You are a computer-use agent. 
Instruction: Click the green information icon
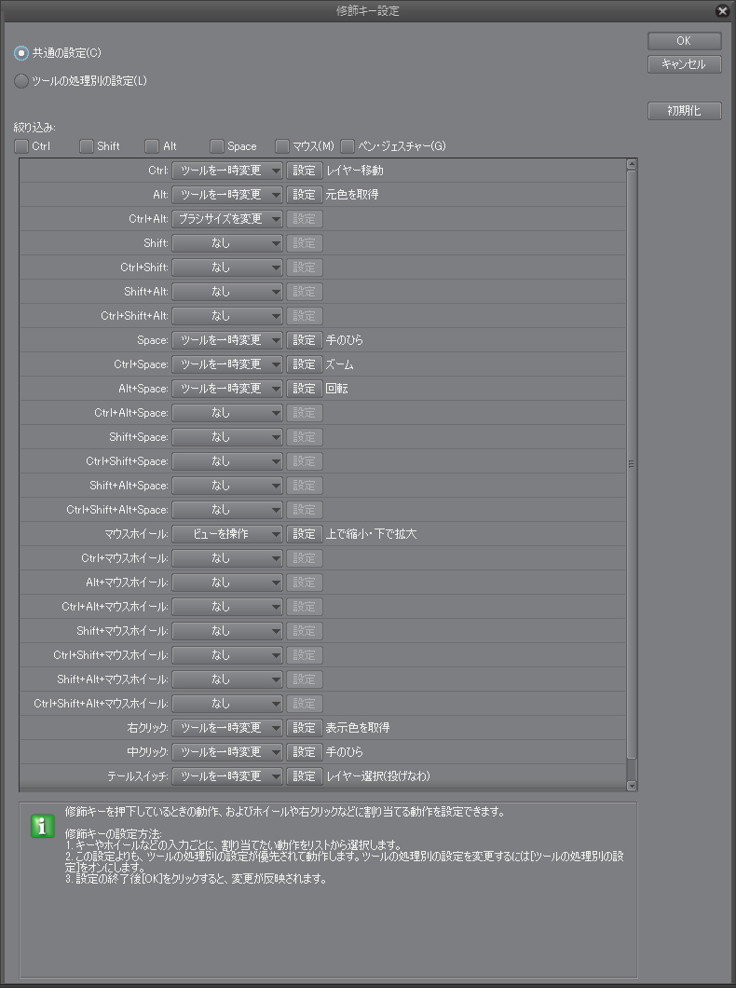(42, 826)
